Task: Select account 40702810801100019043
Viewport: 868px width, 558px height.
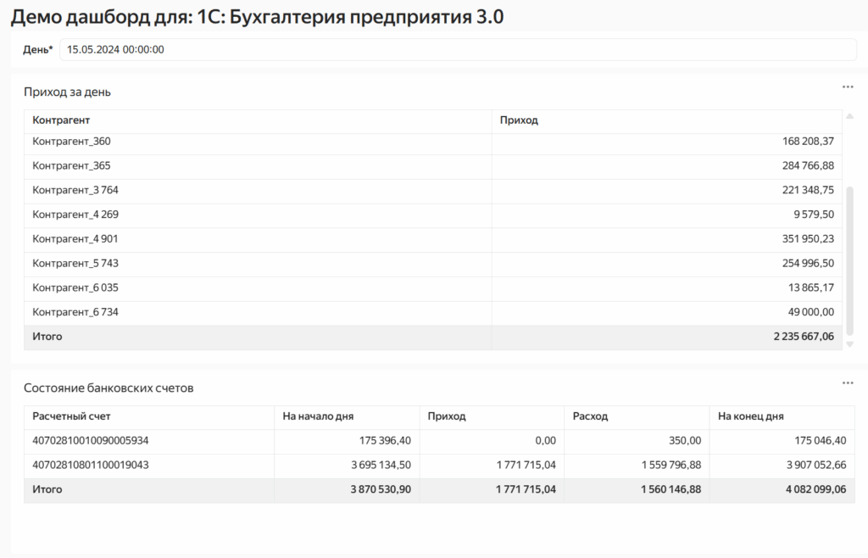Action: click(x=90, y=466)
